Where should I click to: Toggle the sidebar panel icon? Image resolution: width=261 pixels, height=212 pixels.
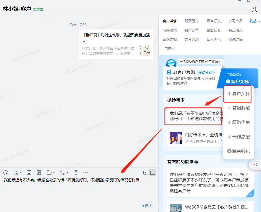pyautogui.click(x=153, y=173)
